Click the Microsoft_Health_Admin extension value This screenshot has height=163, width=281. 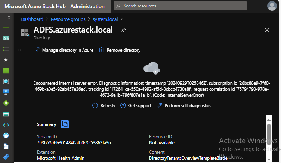[x=61, y=158]
